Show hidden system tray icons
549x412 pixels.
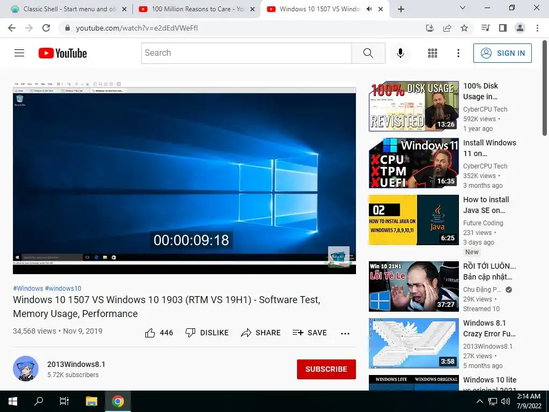tap(480, 401)
